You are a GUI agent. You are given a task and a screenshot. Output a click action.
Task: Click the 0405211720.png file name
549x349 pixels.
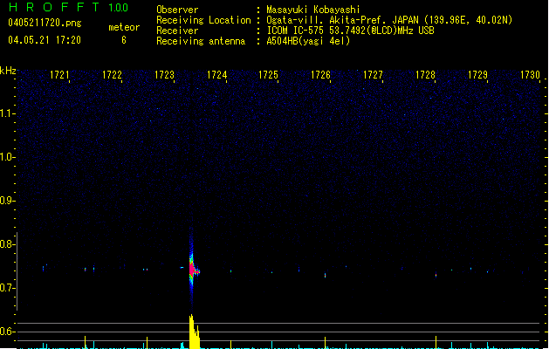45,24
